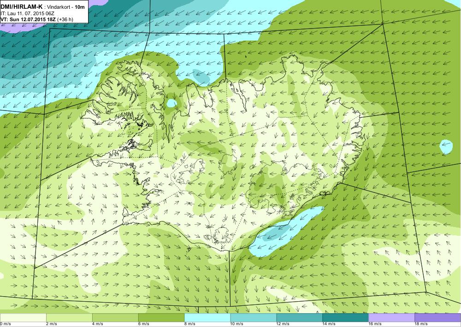
Task: Click the 16–18 m/s lavender legend swatch
Action: pyautogui.click(x=391, y=317)
